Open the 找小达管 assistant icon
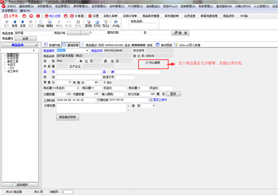Screen dimensions: 278x195 click(47, 16)
